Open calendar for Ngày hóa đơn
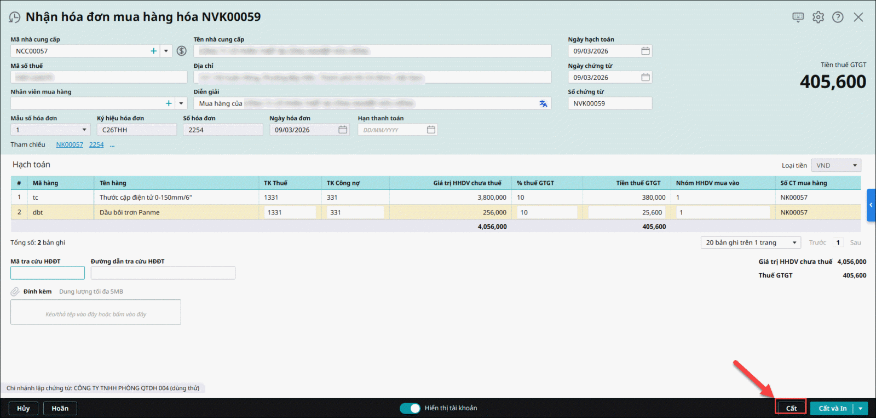 [343, 130]
